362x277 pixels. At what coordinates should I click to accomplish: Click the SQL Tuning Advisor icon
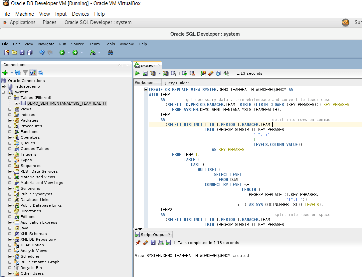(x=173, y=73)
